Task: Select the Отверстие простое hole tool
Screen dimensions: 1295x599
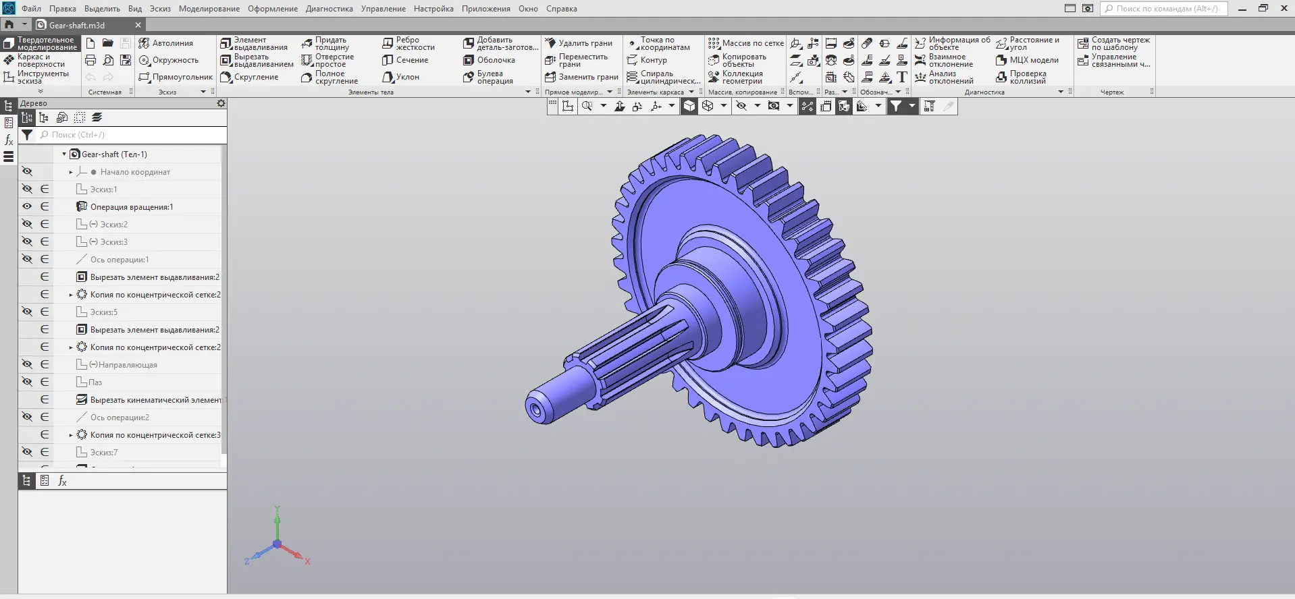Action: (327, 60)
